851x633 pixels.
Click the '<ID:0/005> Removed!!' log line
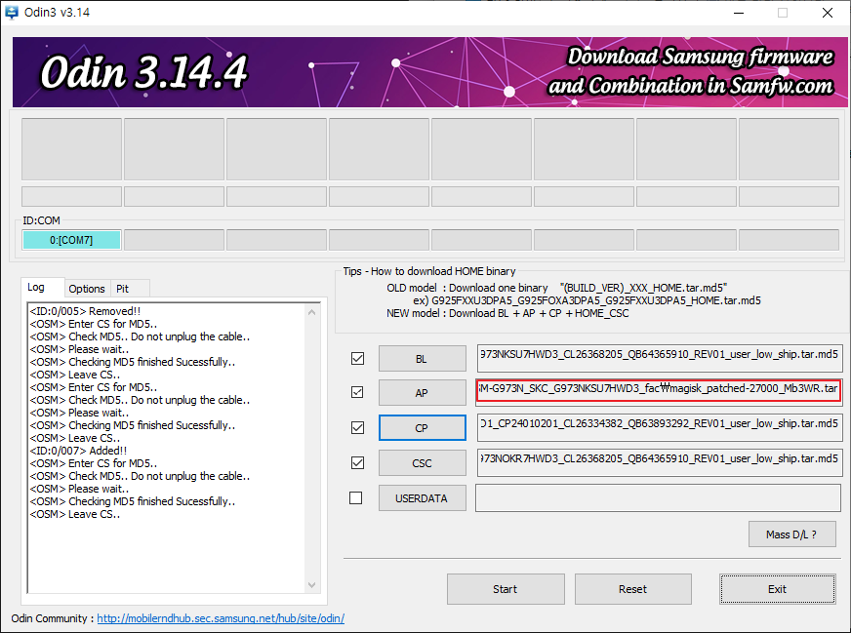[x=85, y=311]
